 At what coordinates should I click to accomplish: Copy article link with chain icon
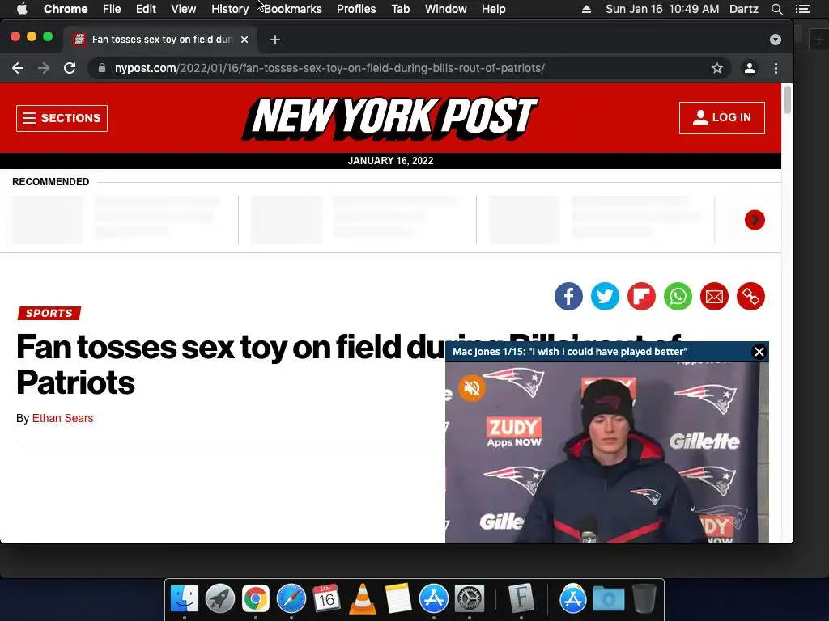point(750,296)
